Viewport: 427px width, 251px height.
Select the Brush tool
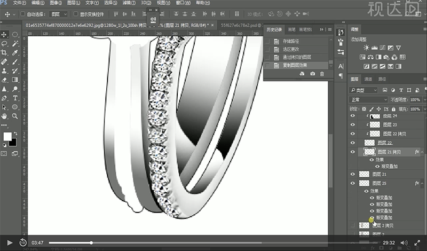pos(15,61)
